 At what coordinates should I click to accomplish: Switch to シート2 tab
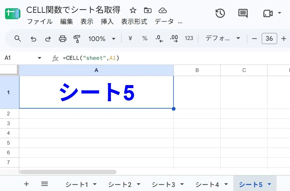pyautogui.click(x=120, y=185)
